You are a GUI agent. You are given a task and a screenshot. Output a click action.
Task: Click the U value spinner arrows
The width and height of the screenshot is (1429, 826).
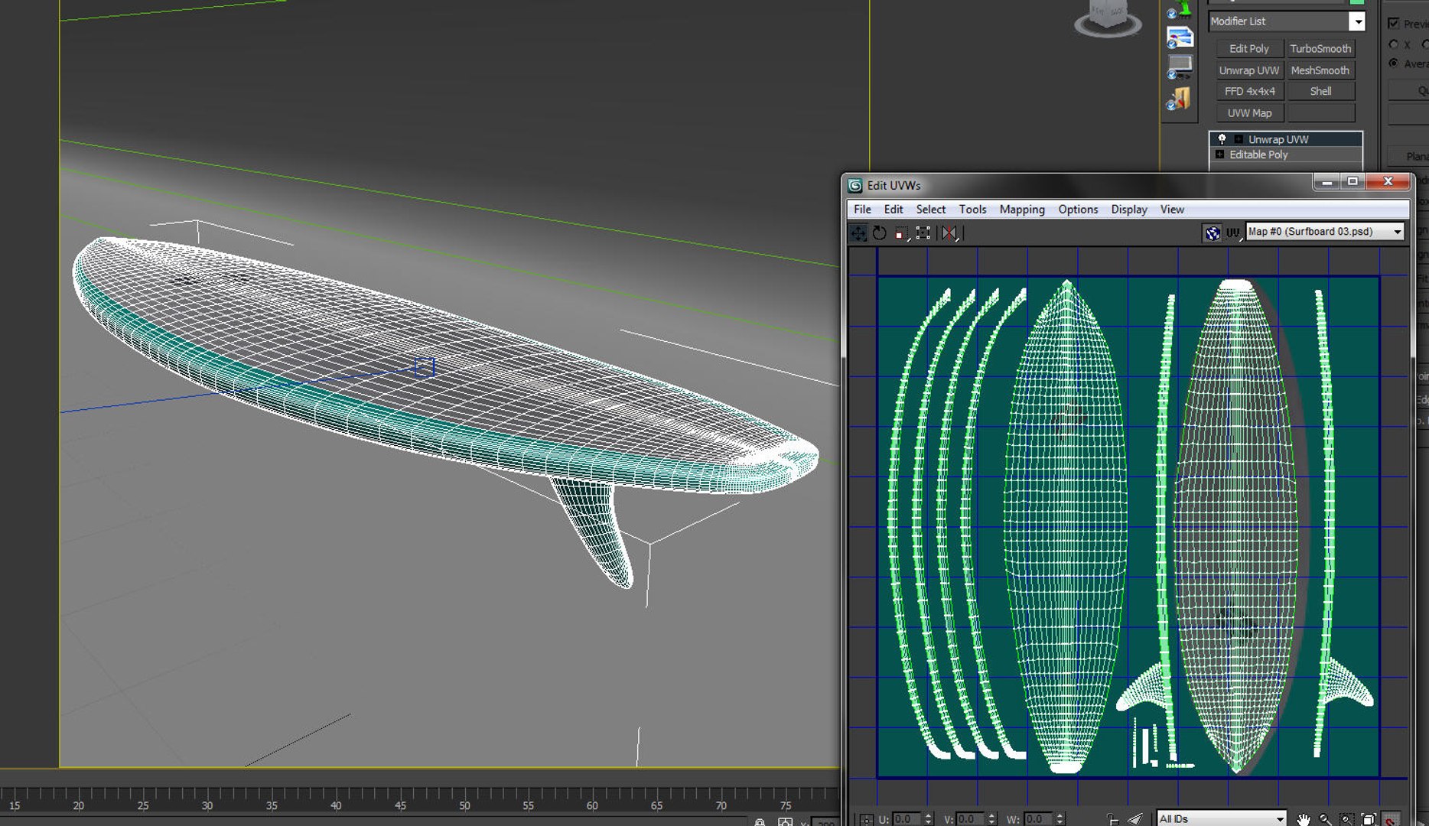click(928, 819)
